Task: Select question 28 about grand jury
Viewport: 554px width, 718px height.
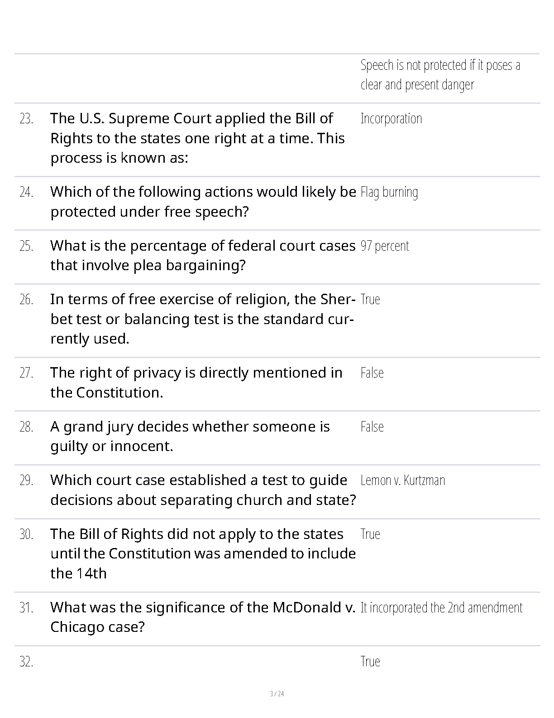Action: [x=190, y=437]
